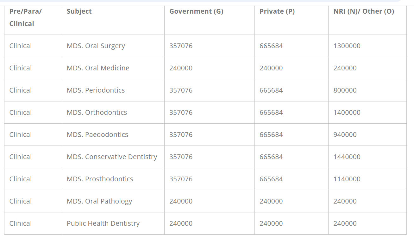
Task: Click the MDS. Conservative Dentistry cell
Action: tap(112, 157)
